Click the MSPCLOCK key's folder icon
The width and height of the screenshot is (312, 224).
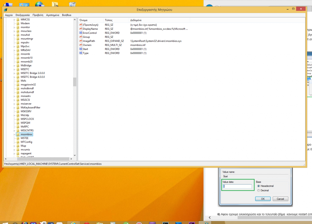(18, 119)
